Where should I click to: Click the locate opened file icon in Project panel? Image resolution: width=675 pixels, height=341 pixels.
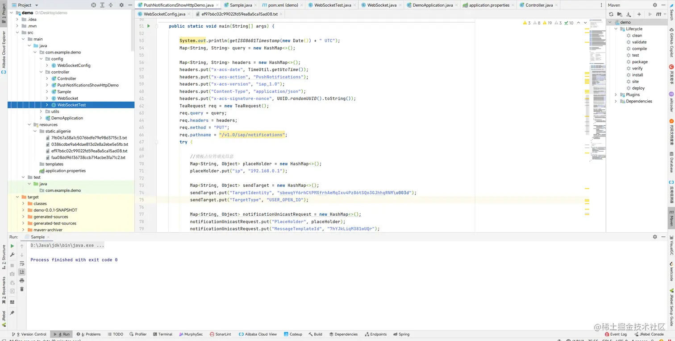coord(93,5)
